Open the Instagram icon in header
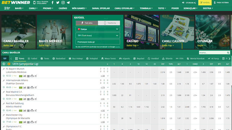Image resolution: width=232 pixels, height=130 pixels. 63,2
